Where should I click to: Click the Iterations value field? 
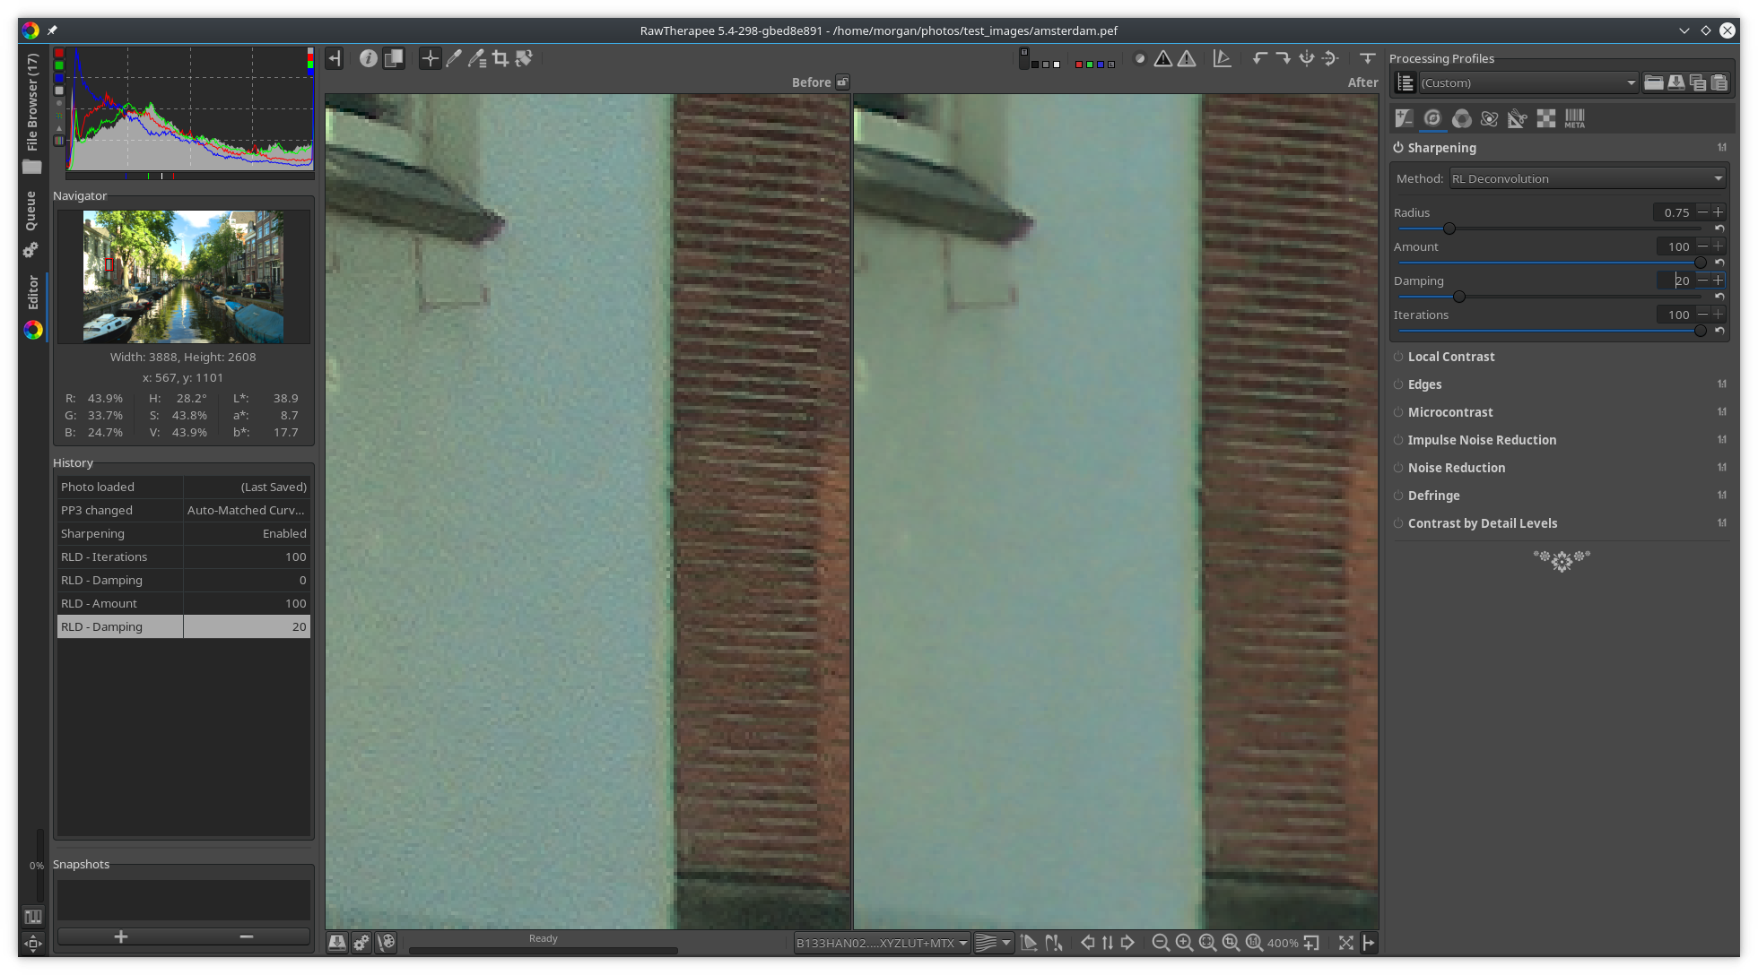(x=1674, y=315)
